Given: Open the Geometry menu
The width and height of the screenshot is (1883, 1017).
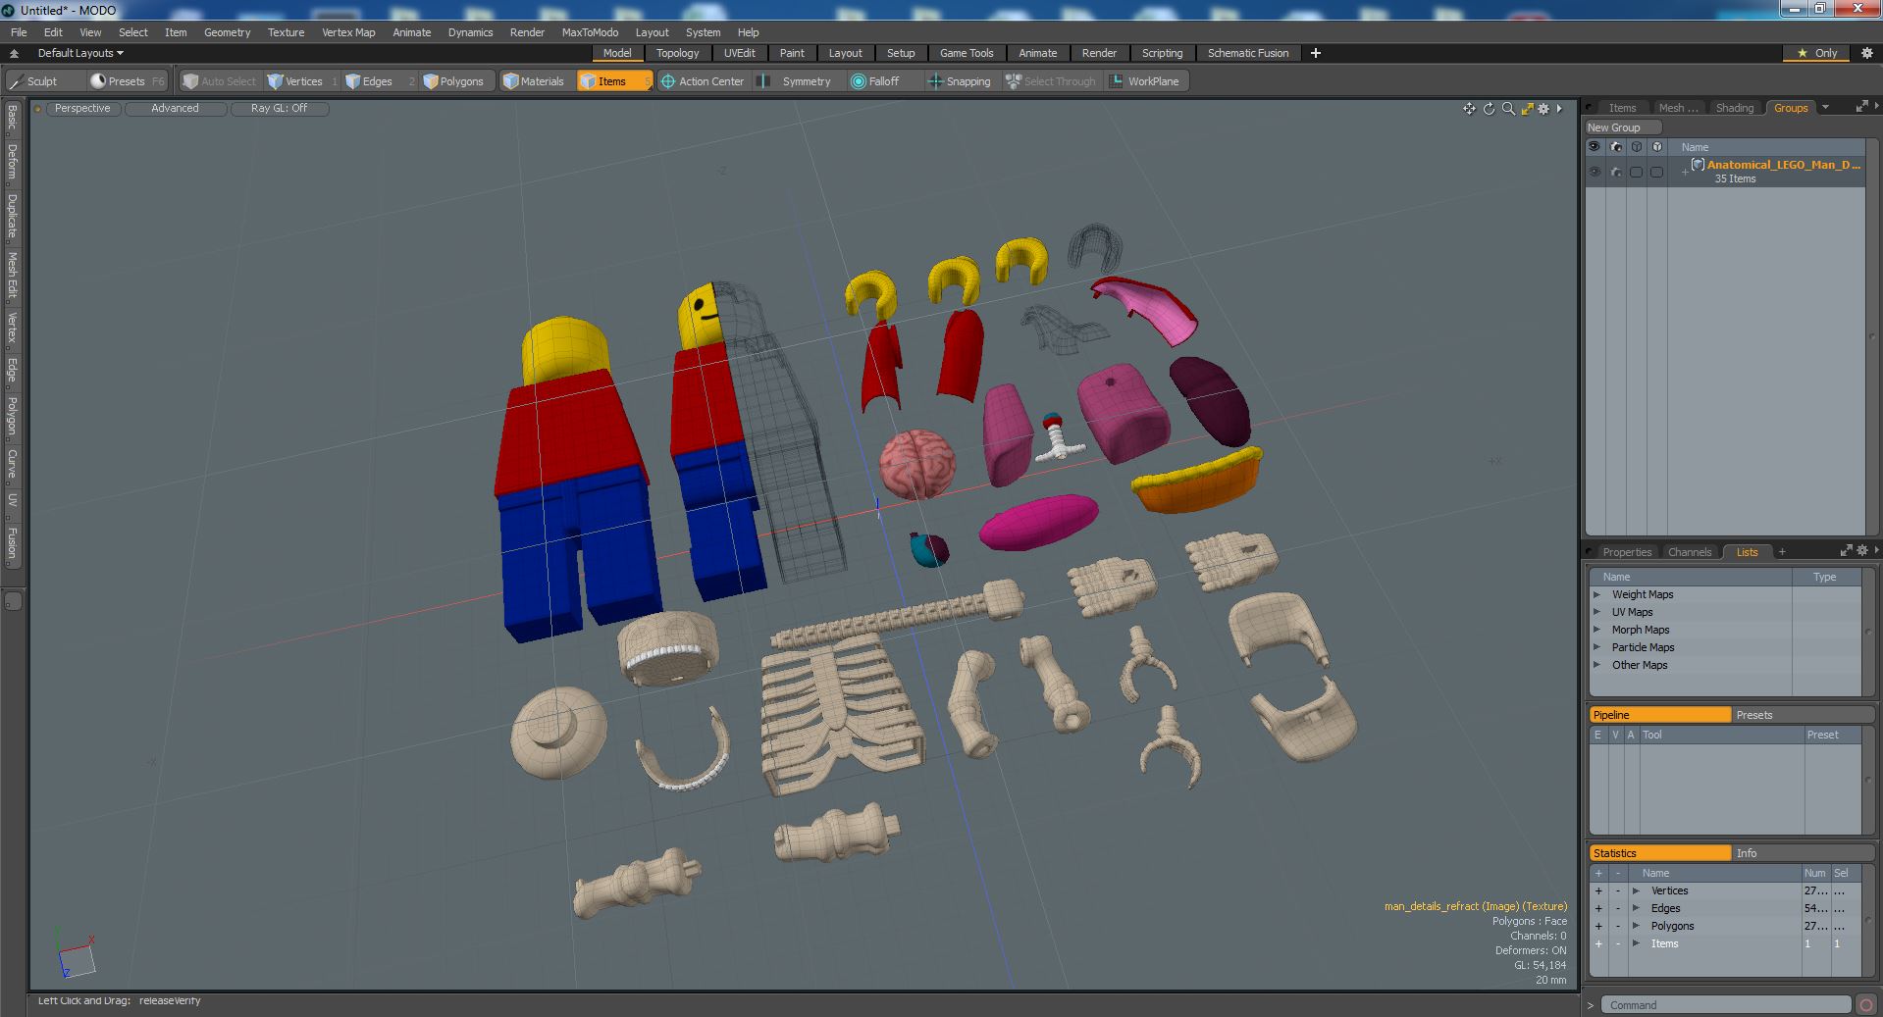Looking at the screenshot, I should pyautogui.click(x=227, y=32).
